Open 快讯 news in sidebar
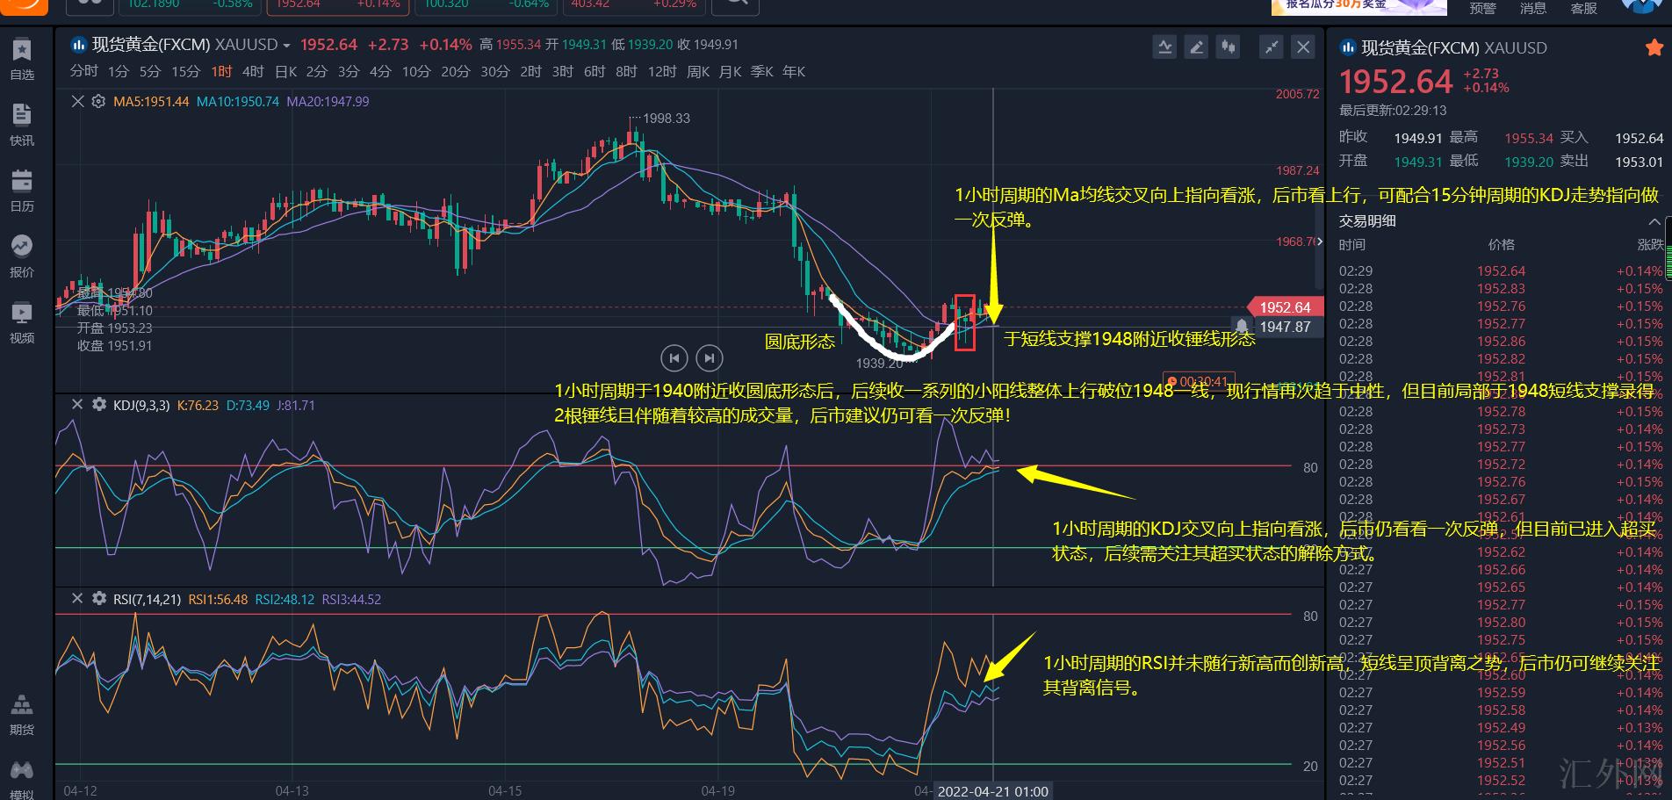The width and height of the screenshot is (1672, 800). pyautogui.click(x=22, y=124)
